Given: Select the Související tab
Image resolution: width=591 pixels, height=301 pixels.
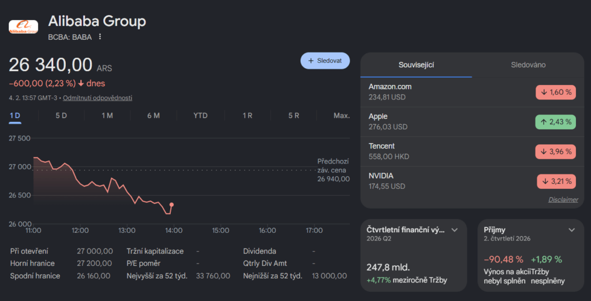Looking at the screenshot, I should pos(416,65).
